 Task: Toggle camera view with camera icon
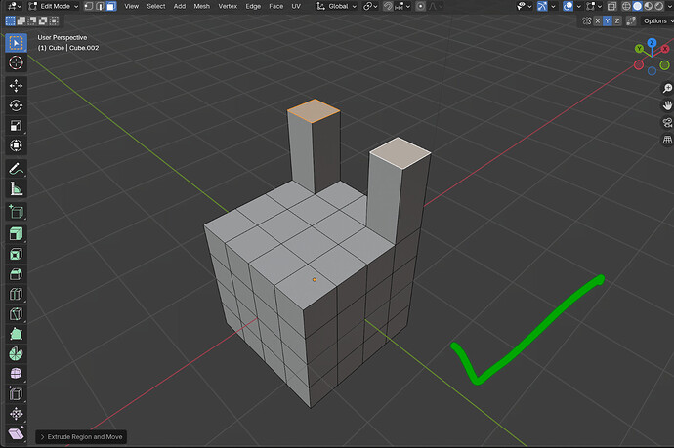pyautogui.click(x=667, y=122)
